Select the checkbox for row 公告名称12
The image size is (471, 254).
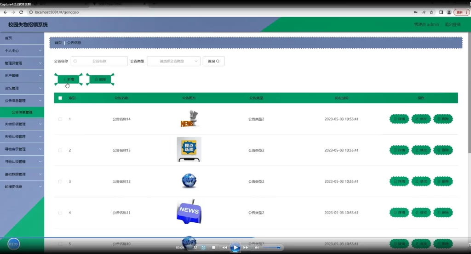point(60,181)
